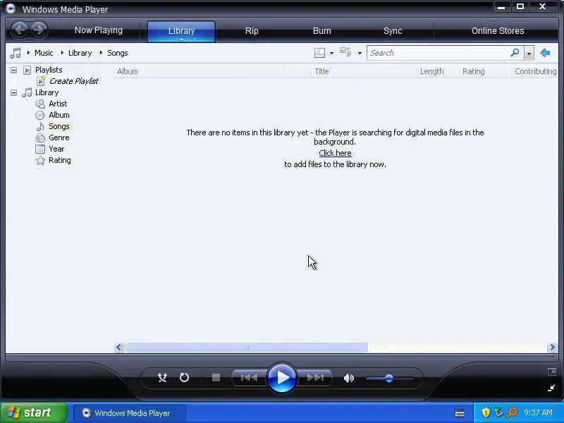Click the horizontal scrollbar thumb
This screenshot has width=564, height=423.
tap(246, 347)
